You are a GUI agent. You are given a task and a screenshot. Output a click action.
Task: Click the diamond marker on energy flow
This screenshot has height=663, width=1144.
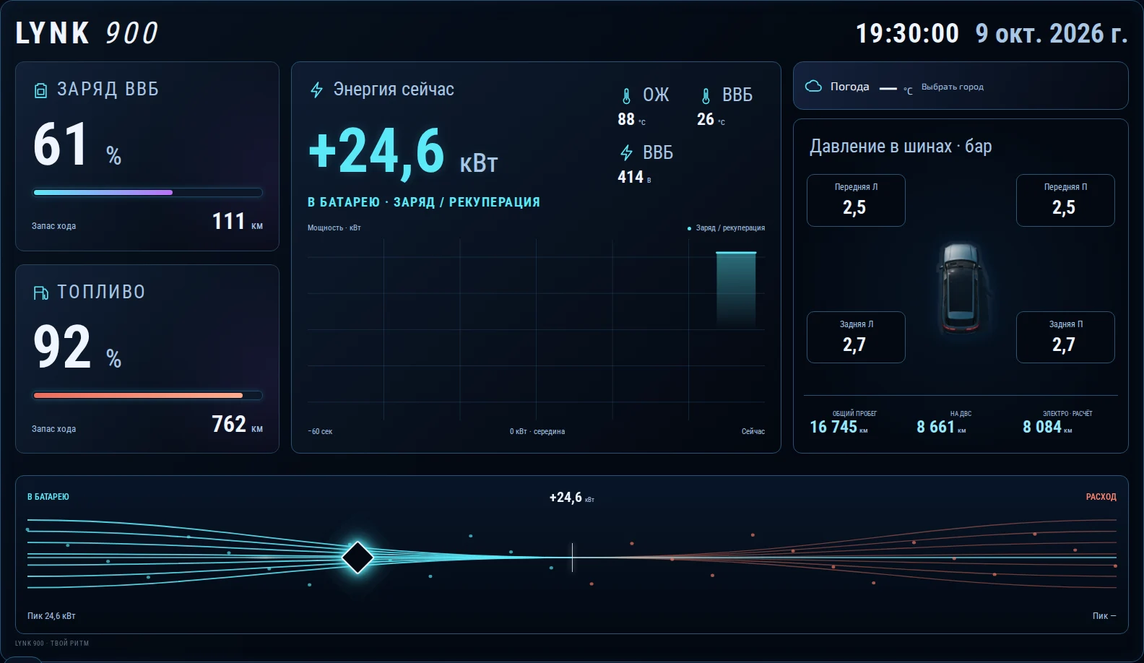pos(357,558)
